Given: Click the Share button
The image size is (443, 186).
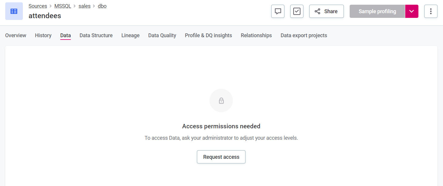Looking at the screenshot, I should tap(326, 11).
